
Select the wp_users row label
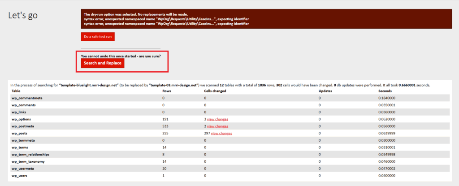tap(20, 175)
